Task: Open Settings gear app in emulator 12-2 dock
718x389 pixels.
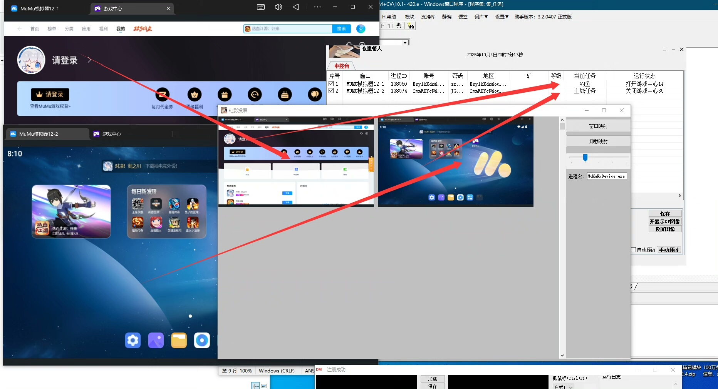Action: pyautogui.click(x=133, y=340)
